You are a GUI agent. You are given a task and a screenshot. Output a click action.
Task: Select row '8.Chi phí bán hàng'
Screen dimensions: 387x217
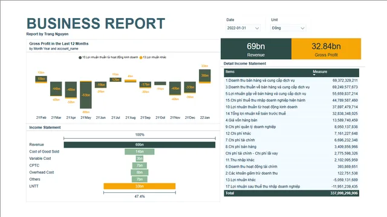click(291, 147)
